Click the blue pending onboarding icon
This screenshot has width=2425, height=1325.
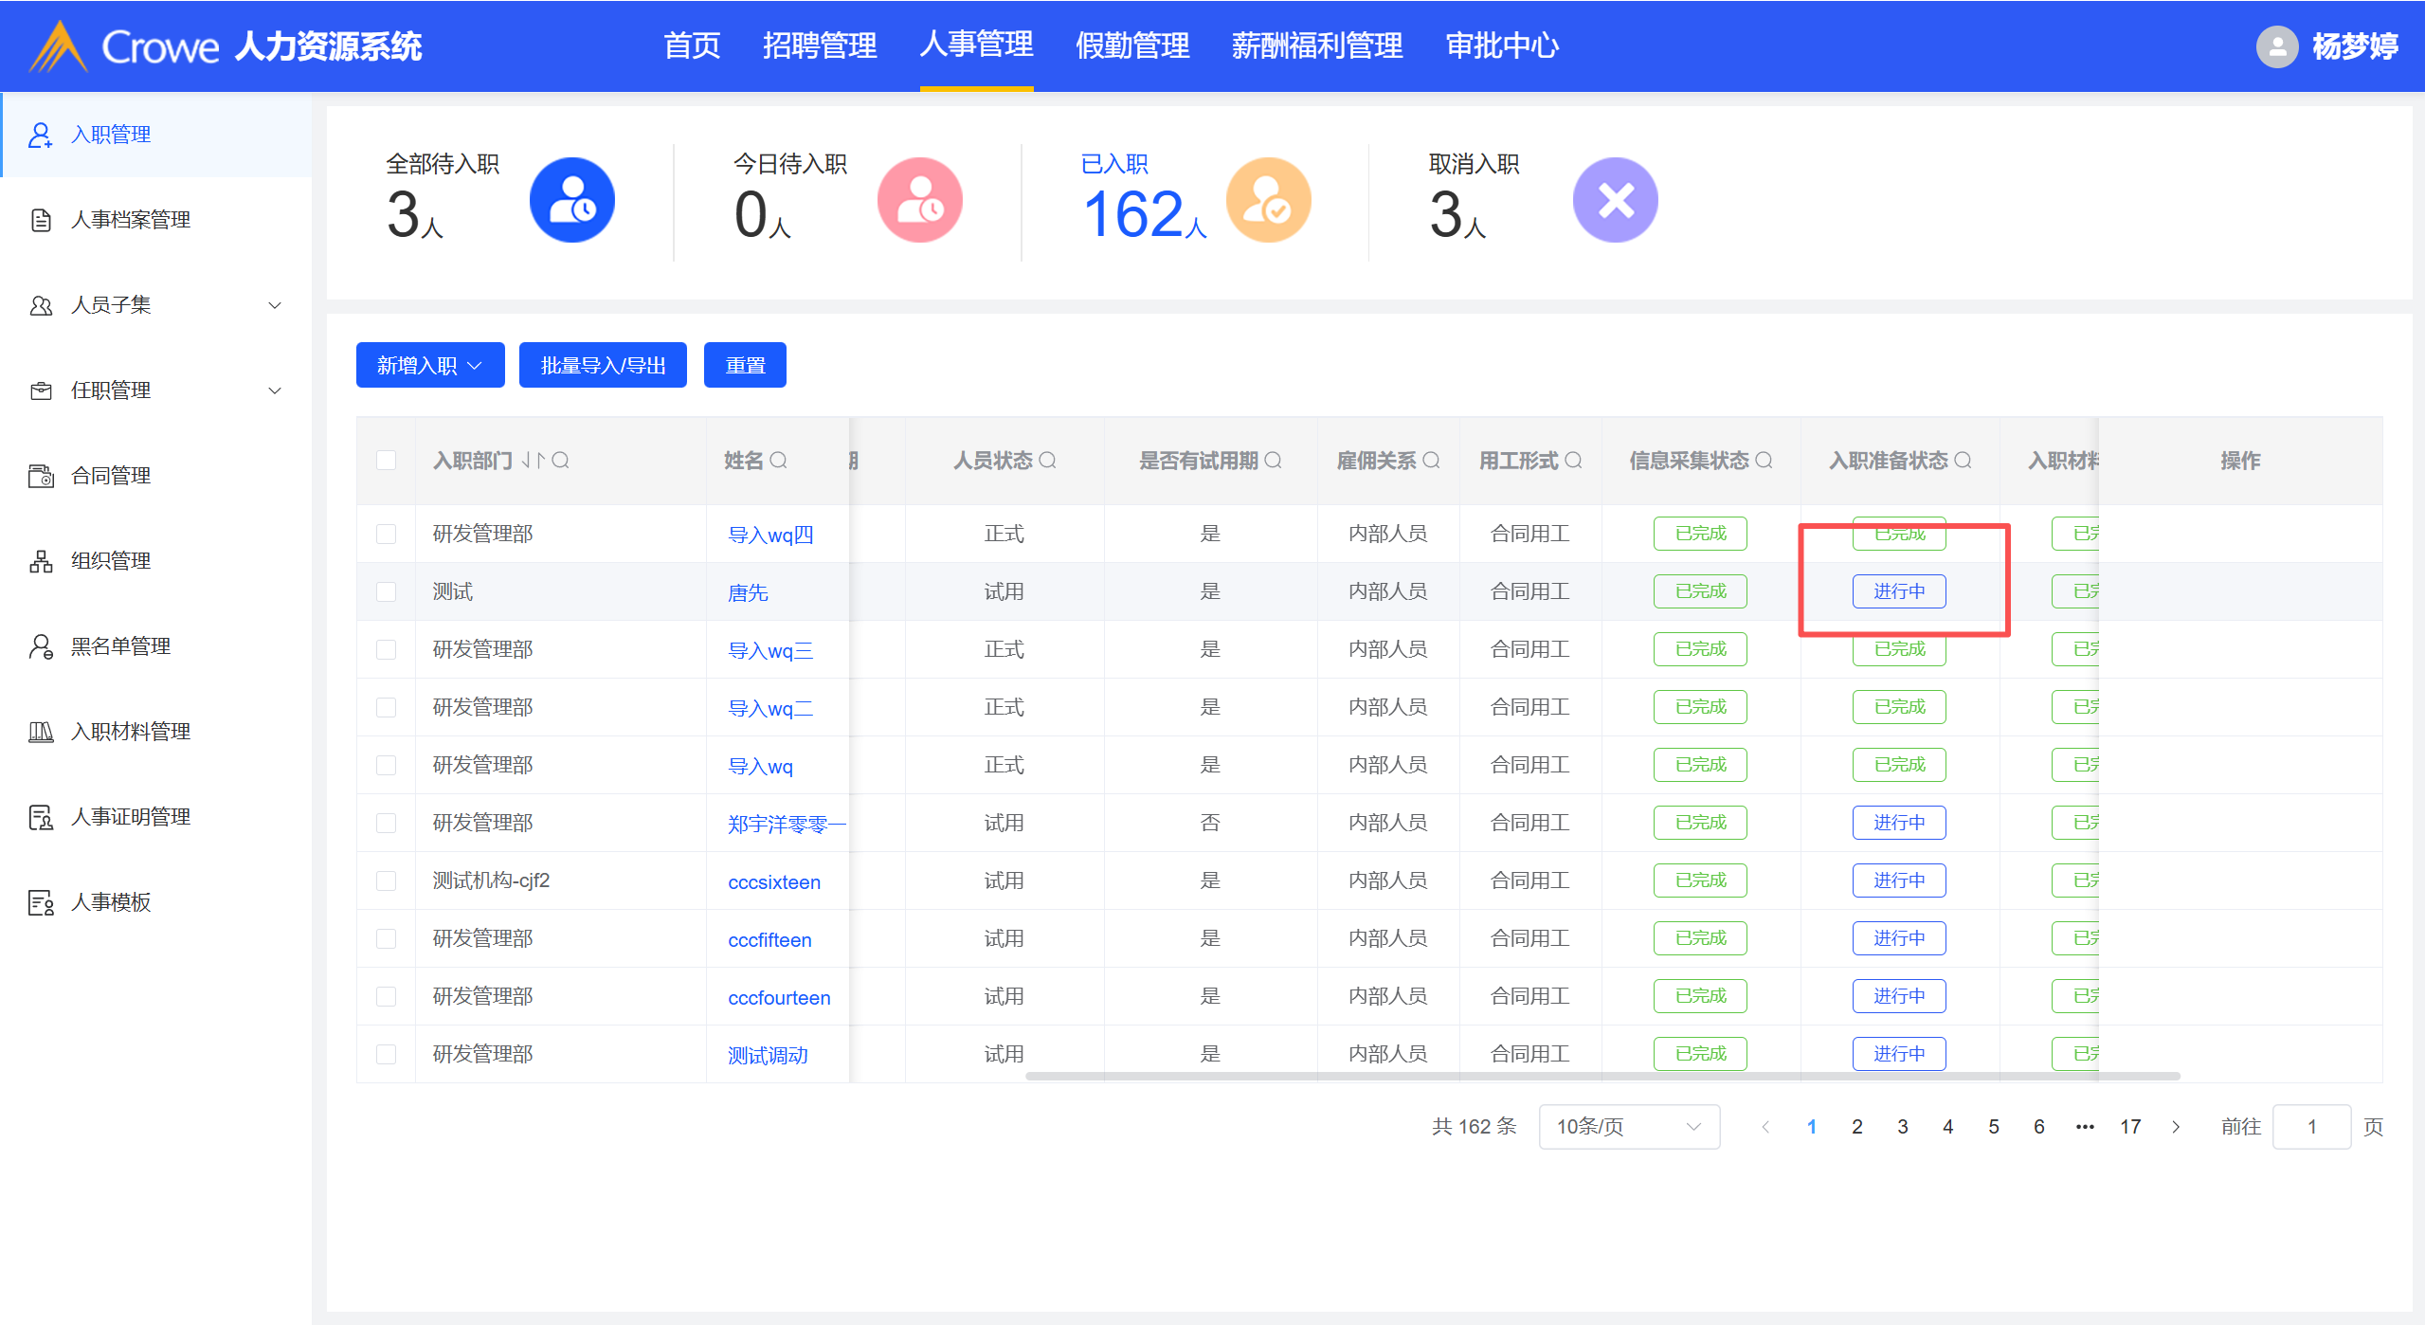571,200
